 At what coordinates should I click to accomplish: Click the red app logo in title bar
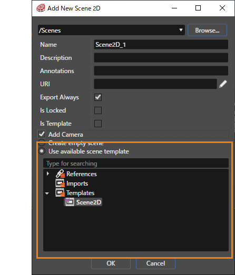click(x=41, y=8)
